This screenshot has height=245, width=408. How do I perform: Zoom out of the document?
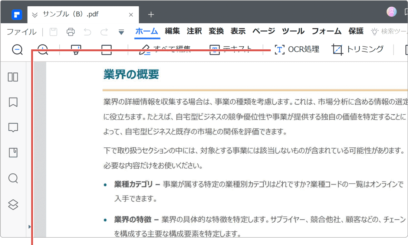[x=17, y=49]
